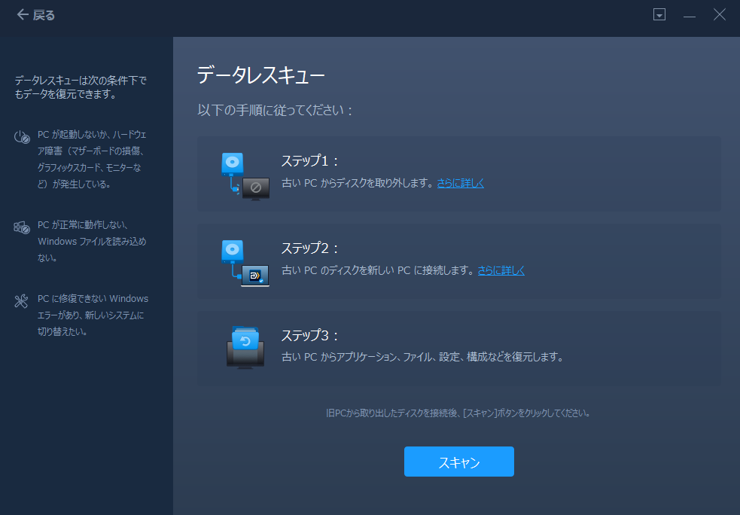This screenshot has height=515, width=740.
Task: Click text 以下の手順に従ってください：
Action: coord(275,111)
